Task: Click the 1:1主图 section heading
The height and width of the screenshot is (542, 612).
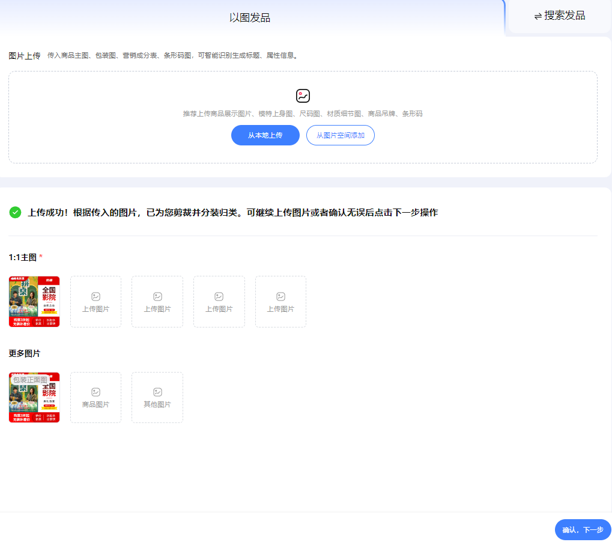Action: [x=23, y=257]
